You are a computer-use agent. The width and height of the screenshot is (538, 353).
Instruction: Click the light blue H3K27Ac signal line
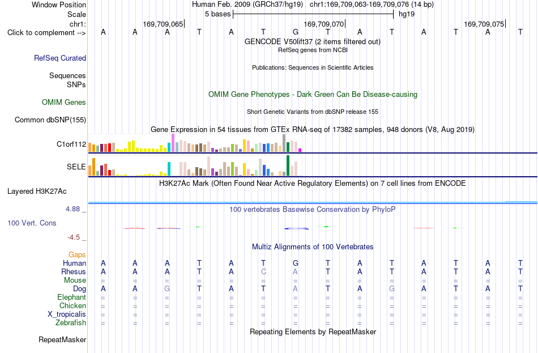[313, 203]
